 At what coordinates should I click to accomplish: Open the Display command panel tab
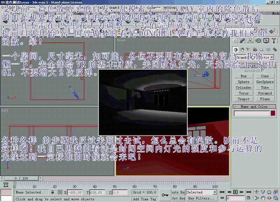(x=266, y=41)
